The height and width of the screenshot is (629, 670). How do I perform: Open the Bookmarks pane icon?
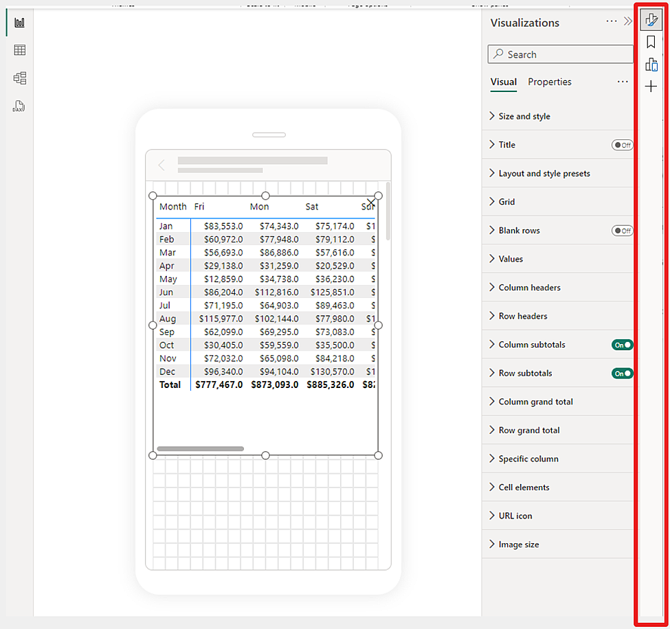click(651, 43)
